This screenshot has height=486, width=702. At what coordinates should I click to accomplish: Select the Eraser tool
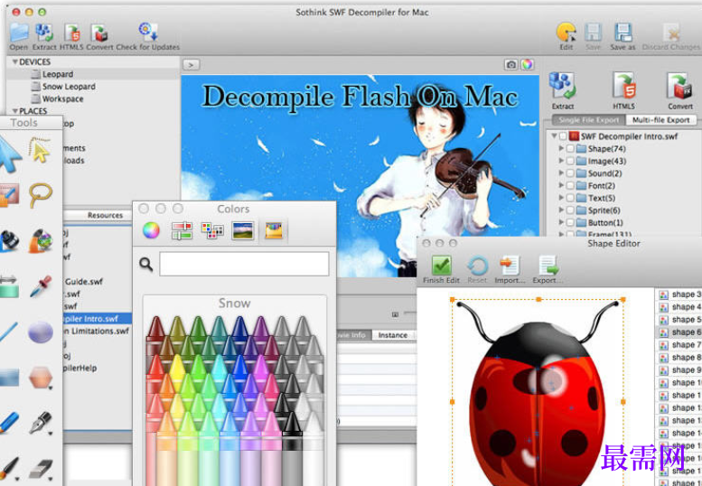point(41,469)
